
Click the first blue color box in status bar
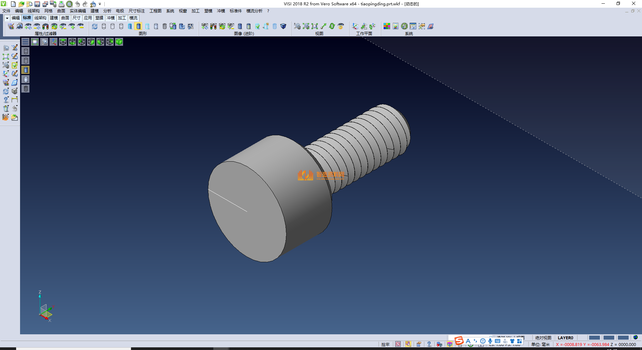[594, 338]
